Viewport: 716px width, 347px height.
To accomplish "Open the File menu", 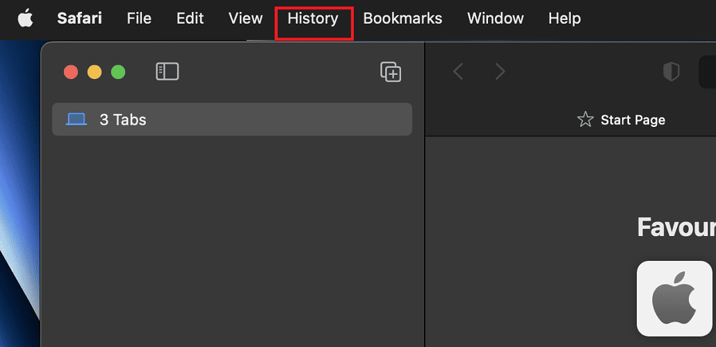I will [x=139, y=19].
